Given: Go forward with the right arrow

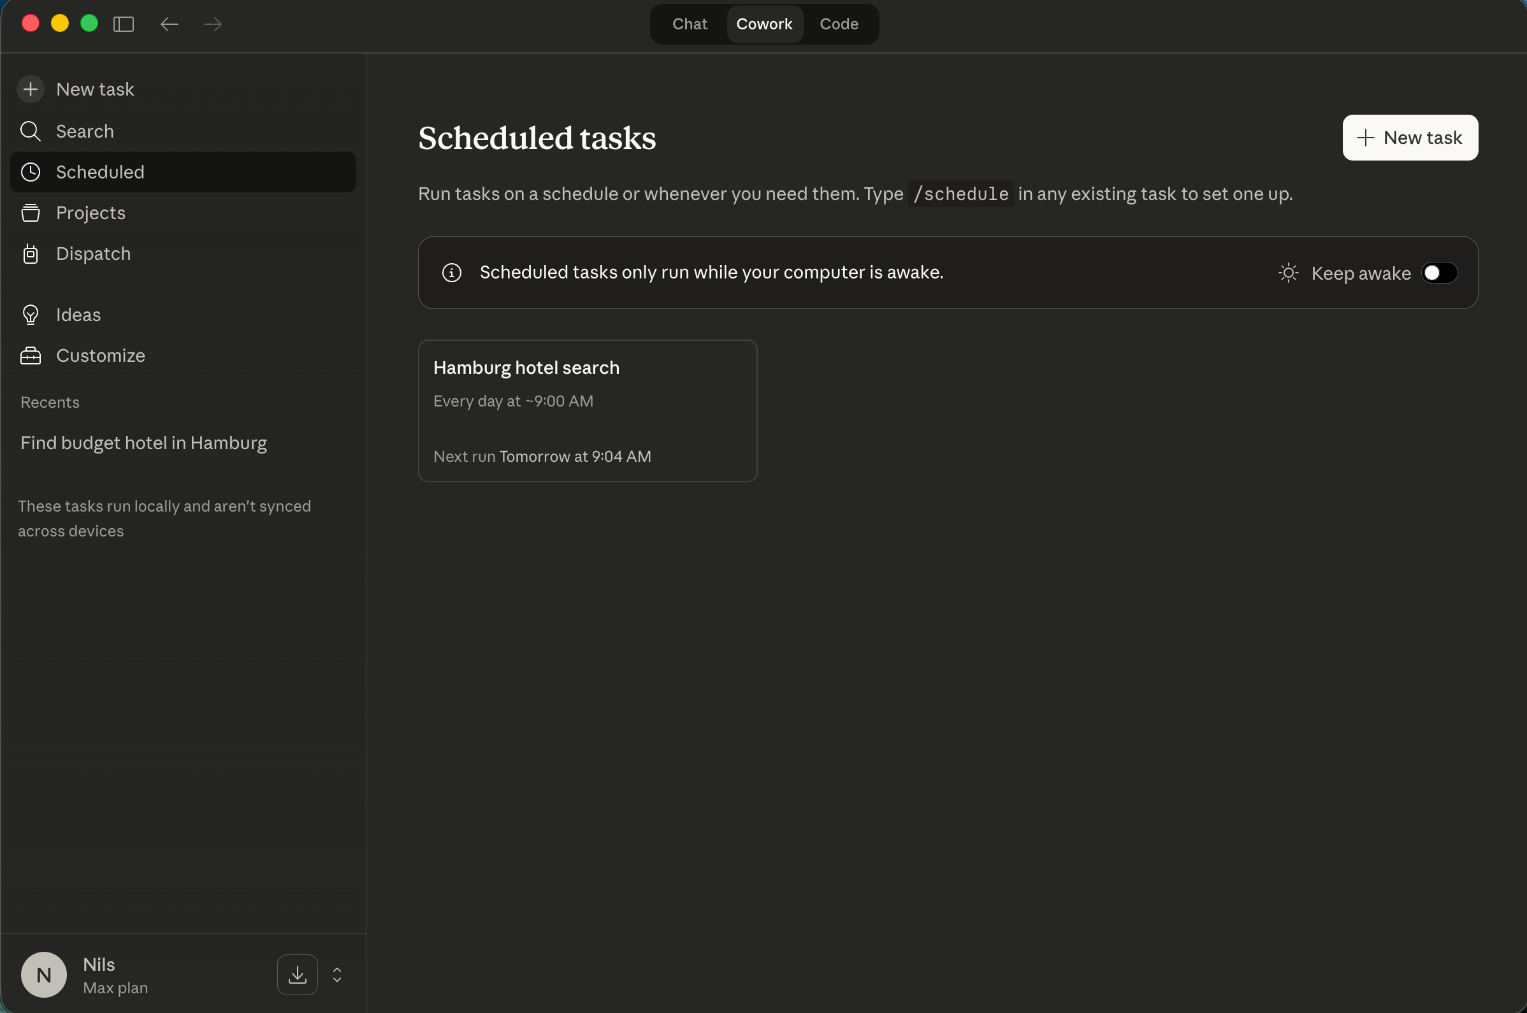Looking at the screenshot, I should (x=213, y=24).
